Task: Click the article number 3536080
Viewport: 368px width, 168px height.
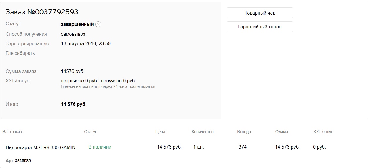Action: 23,161
